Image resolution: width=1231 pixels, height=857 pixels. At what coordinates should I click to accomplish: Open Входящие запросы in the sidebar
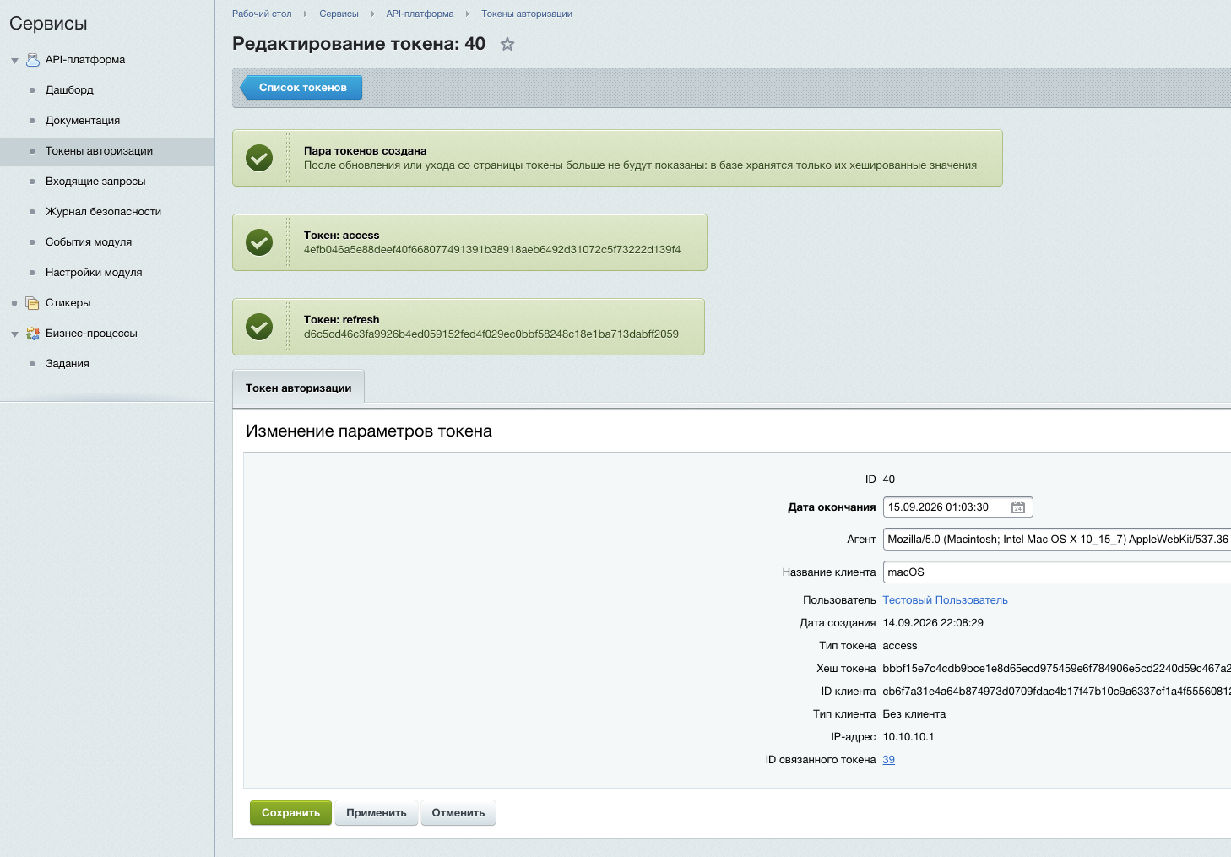tap(95, 182)
